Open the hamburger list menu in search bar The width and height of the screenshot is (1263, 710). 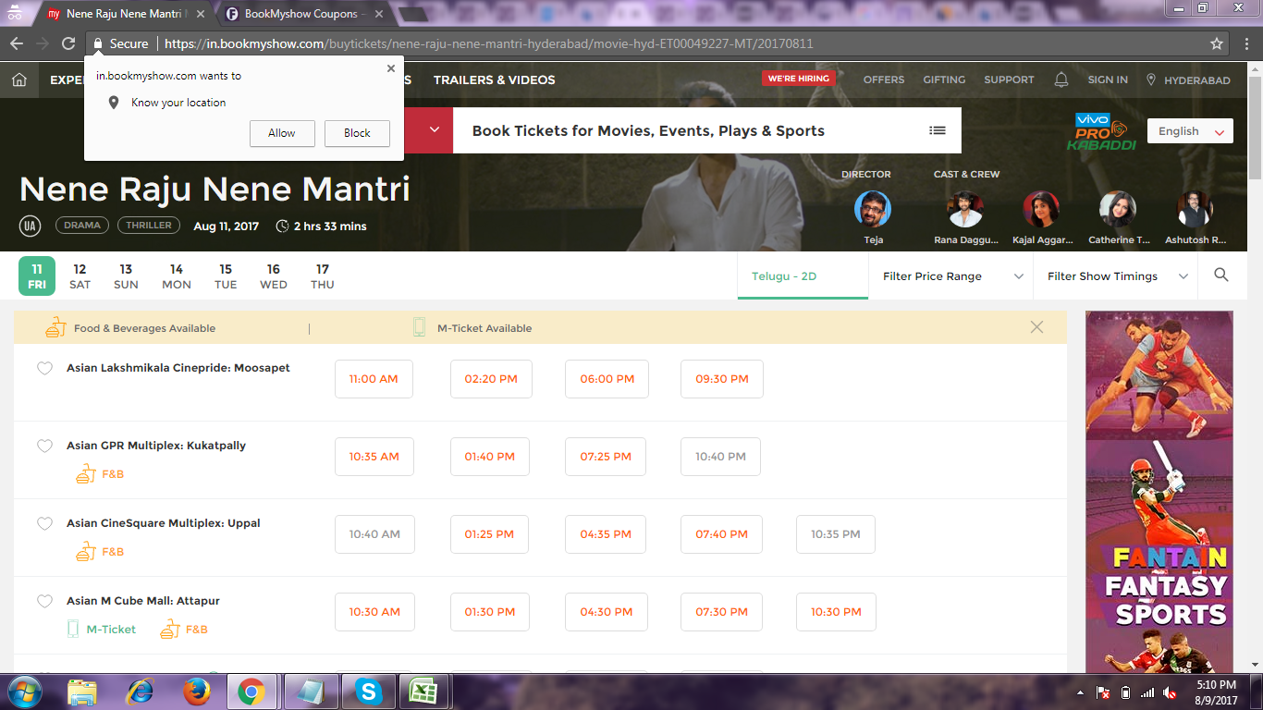[x=938, y=130]
